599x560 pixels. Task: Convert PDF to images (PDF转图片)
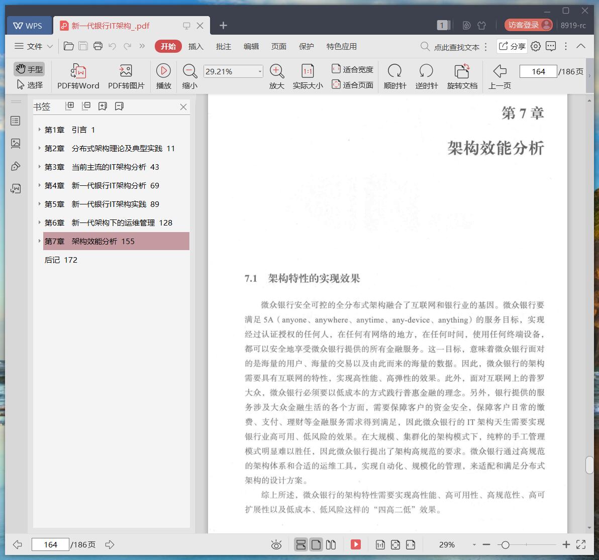tap(126, 77)
